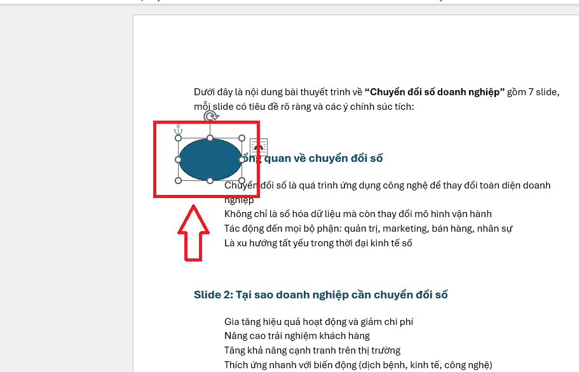
Task: Select the blue ellipse shape
Action: click(210, 159)
